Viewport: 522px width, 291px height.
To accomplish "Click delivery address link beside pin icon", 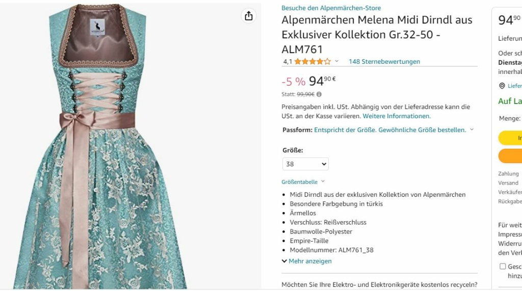I will click(x=514, y=86).
